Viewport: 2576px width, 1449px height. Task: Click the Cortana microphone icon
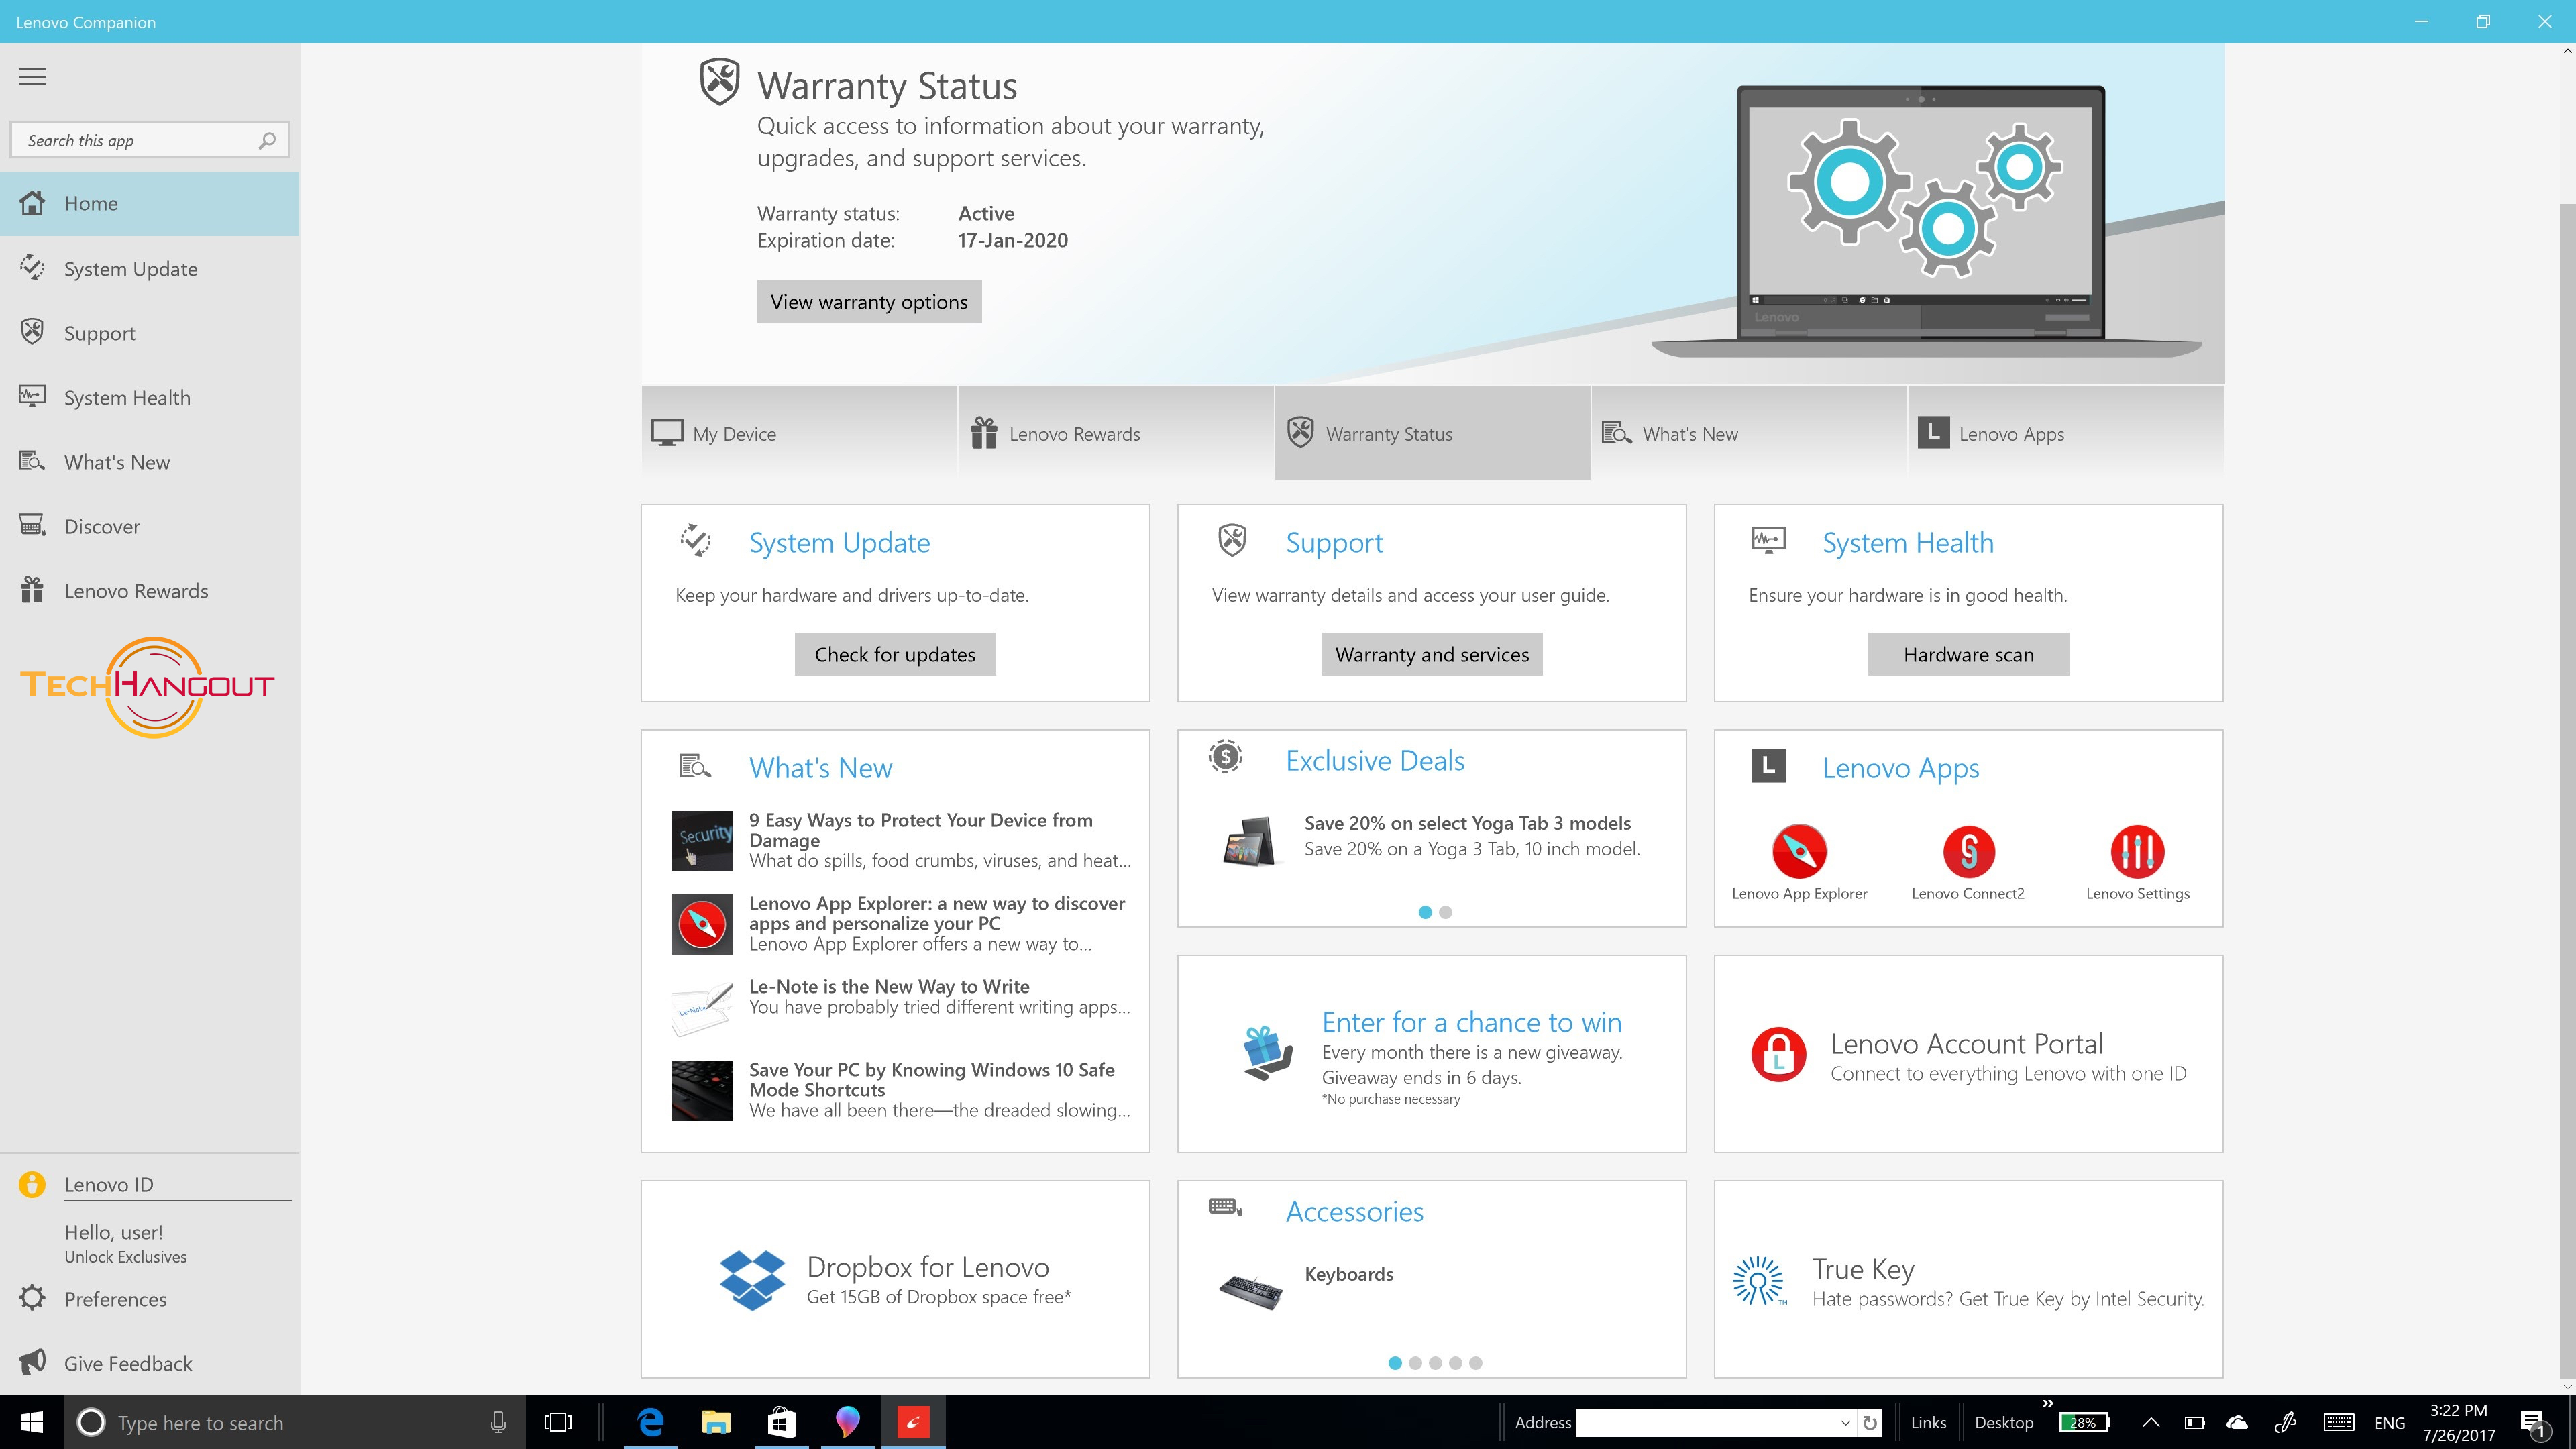(498, 1422)
